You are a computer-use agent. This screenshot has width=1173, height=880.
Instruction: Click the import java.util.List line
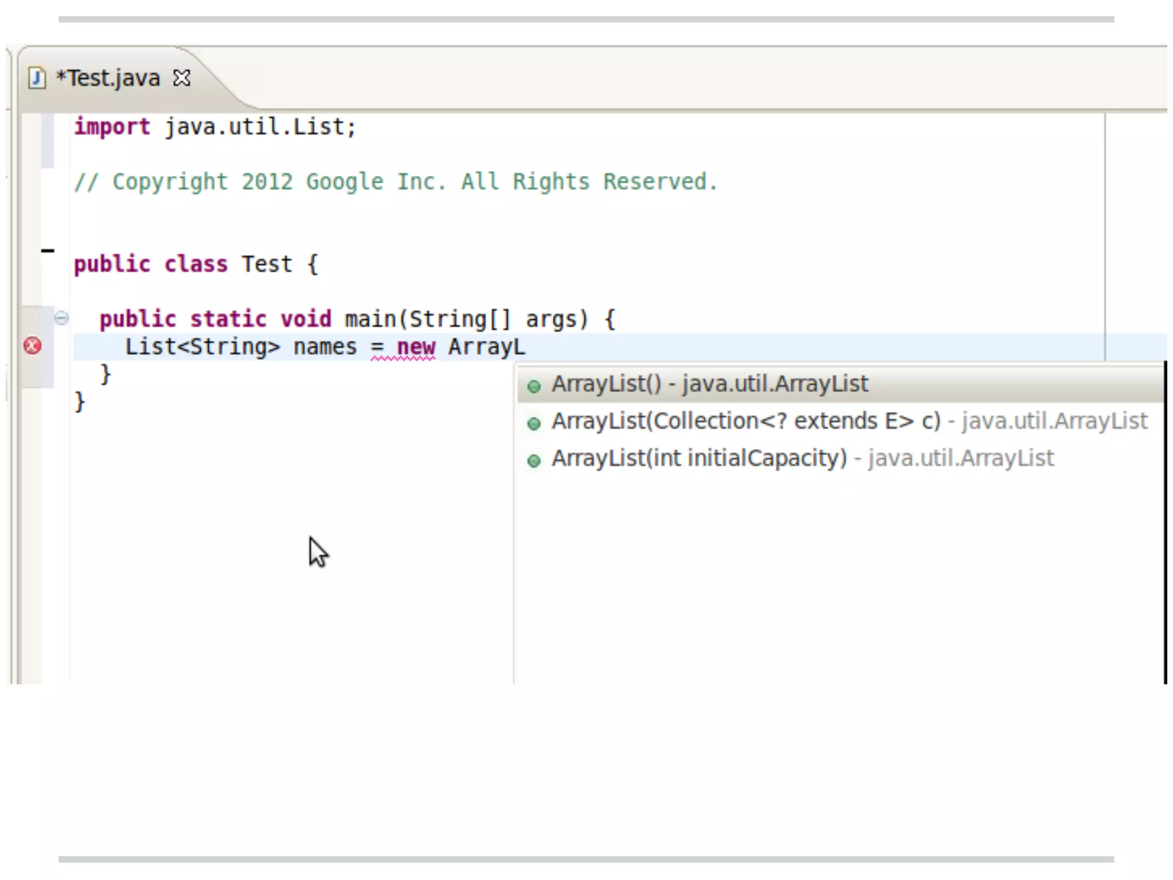(x=215, y=127)
